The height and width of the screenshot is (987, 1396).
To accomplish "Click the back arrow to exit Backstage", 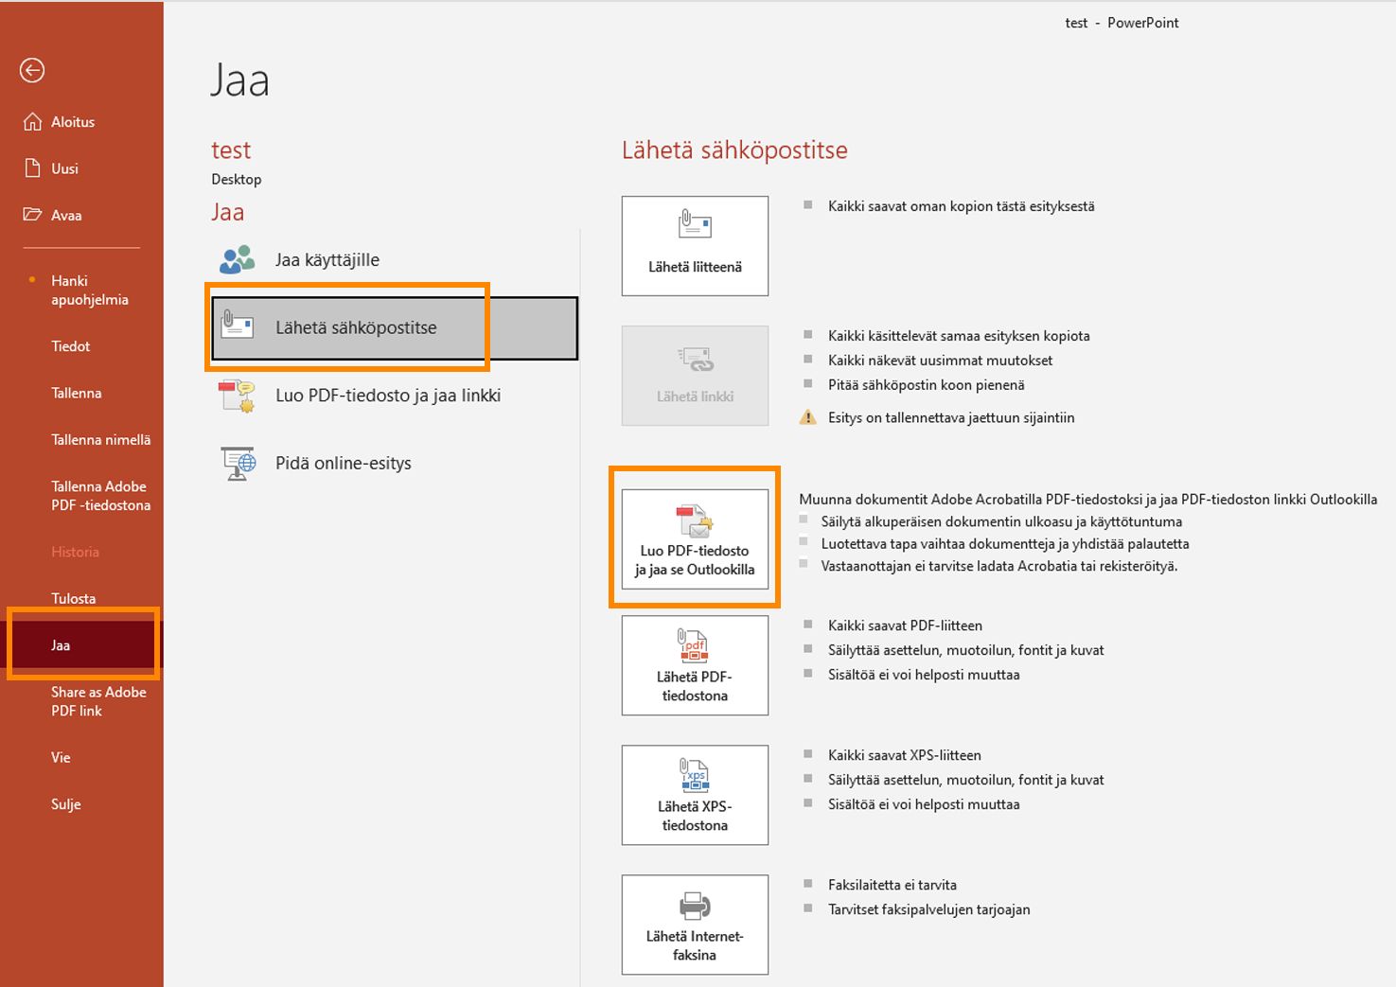I will 31,71.
